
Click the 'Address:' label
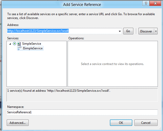13,25
